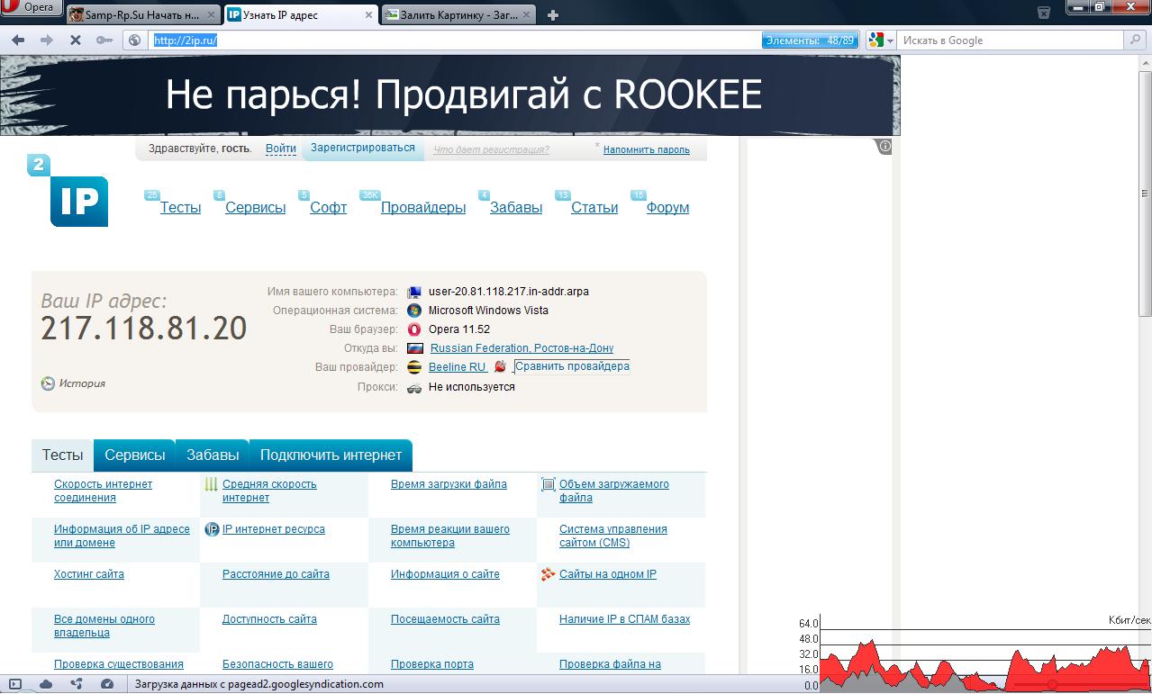This screenshot has width=1152, height=694.
Task: Switch to the Сервисы blue tab
Action: tap(135, 455)
